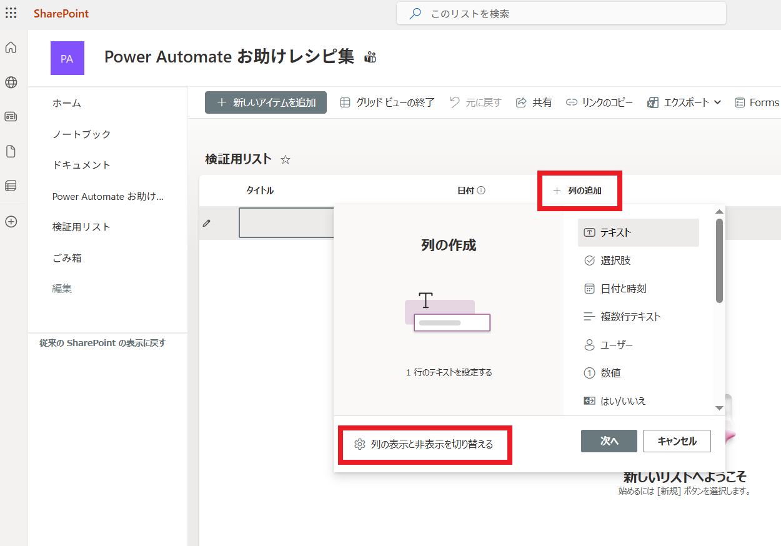Open the 列の追加 column menu

[579, 190]
